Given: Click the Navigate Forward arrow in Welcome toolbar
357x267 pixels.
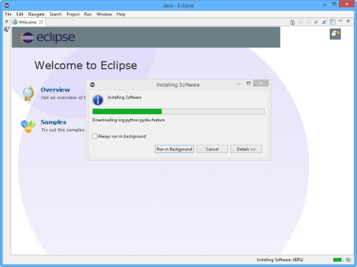Looking at the screenshot, I should (308, 22).
